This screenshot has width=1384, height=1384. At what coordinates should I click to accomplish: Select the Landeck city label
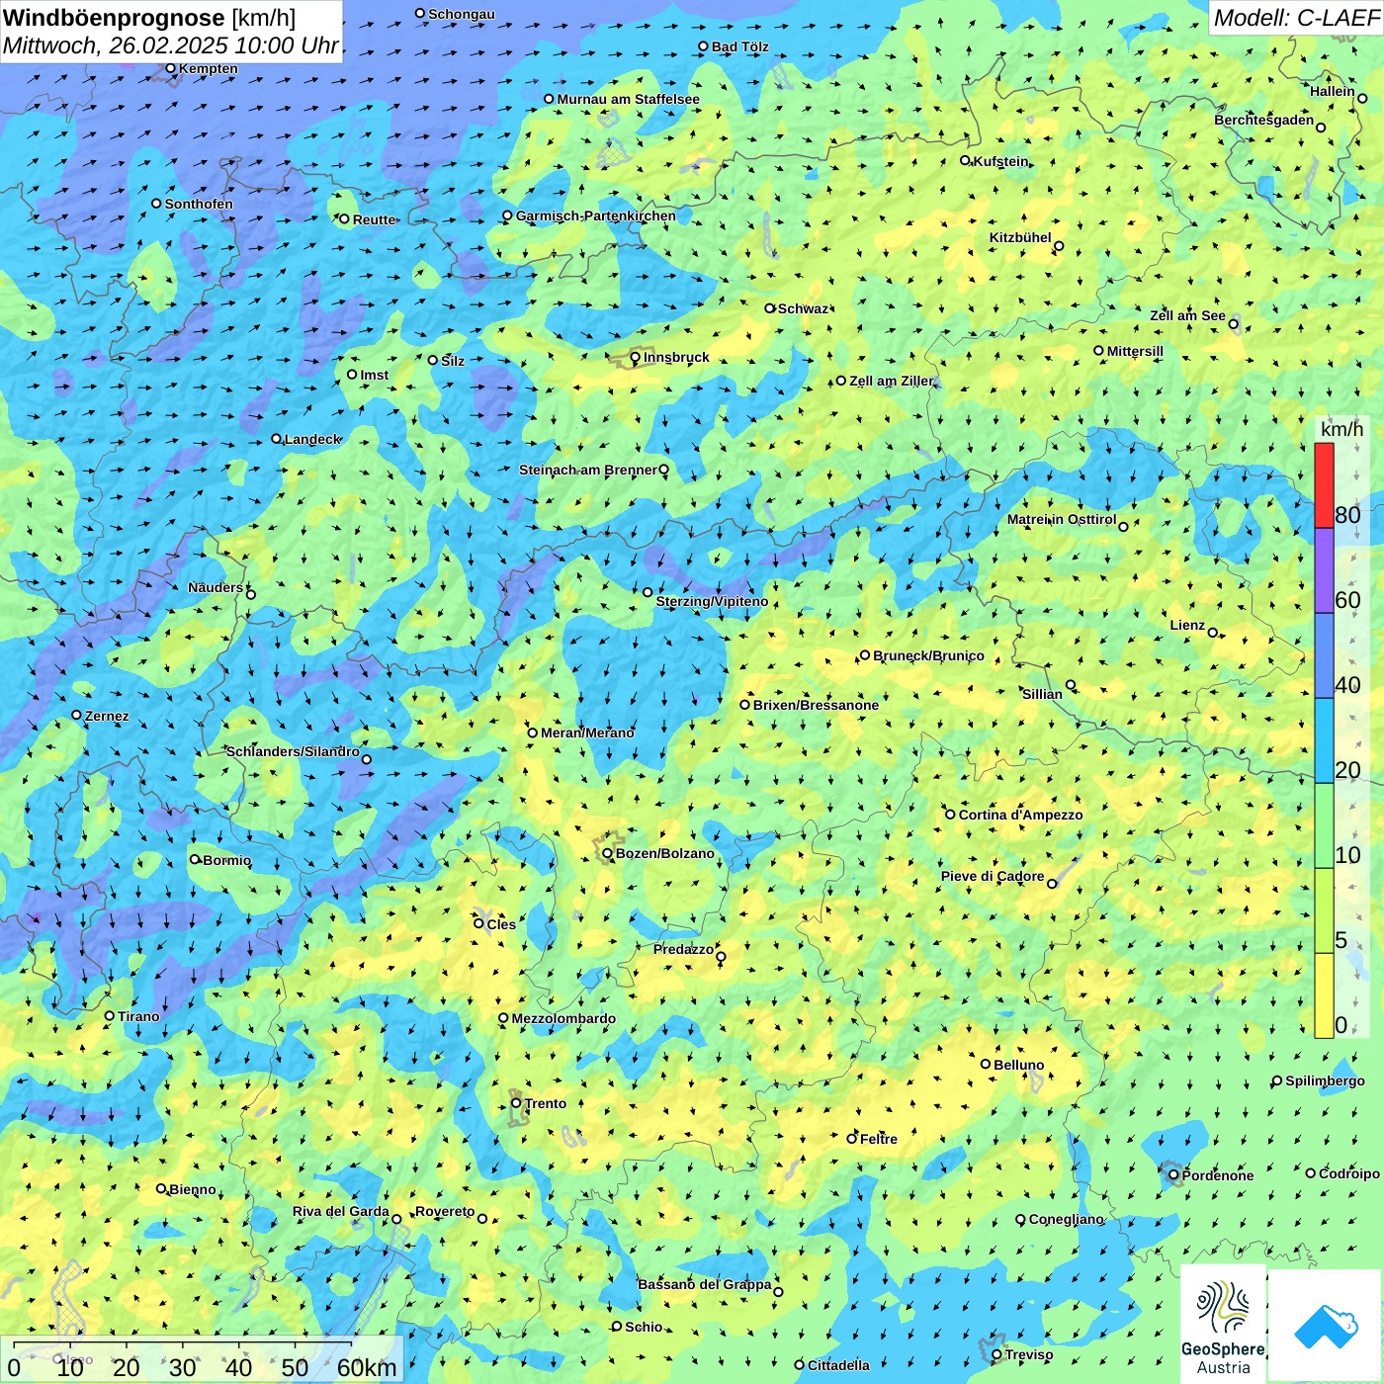312,440
